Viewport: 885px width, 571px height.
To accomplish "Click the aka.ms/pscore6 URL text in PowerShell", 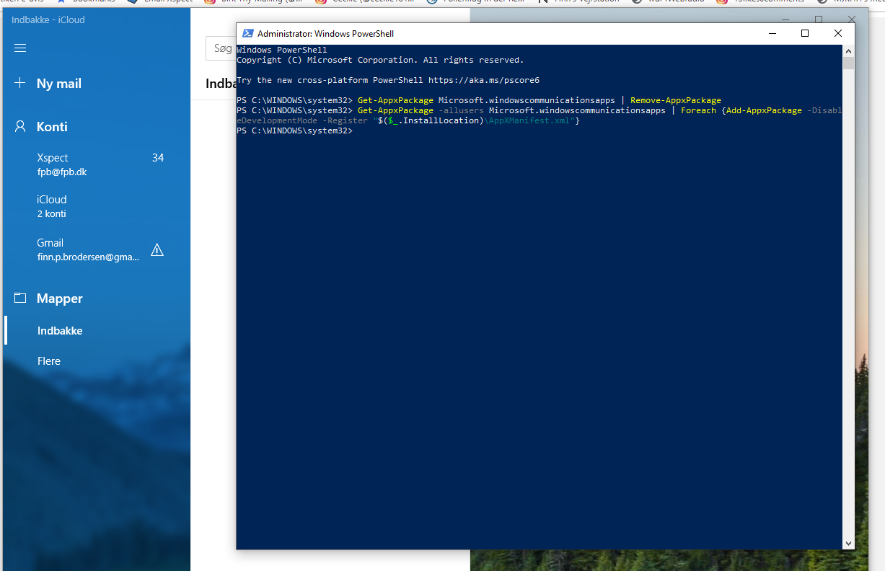I will 484,80.
